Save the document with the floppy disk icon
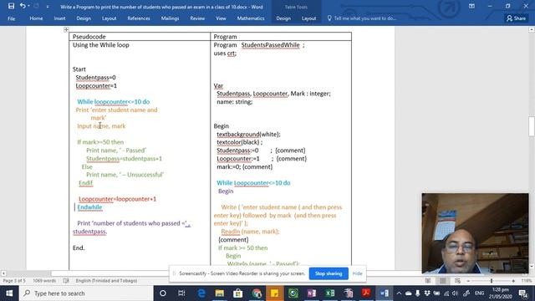Viewport: 535px width, 301px height. [x=11, y=6]
